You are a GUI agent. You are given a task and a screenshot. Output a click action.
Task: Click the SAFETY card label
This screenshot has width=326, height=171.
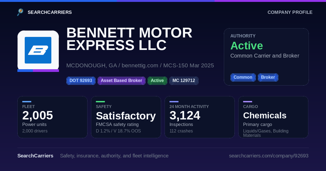click(x=104, y=107)
